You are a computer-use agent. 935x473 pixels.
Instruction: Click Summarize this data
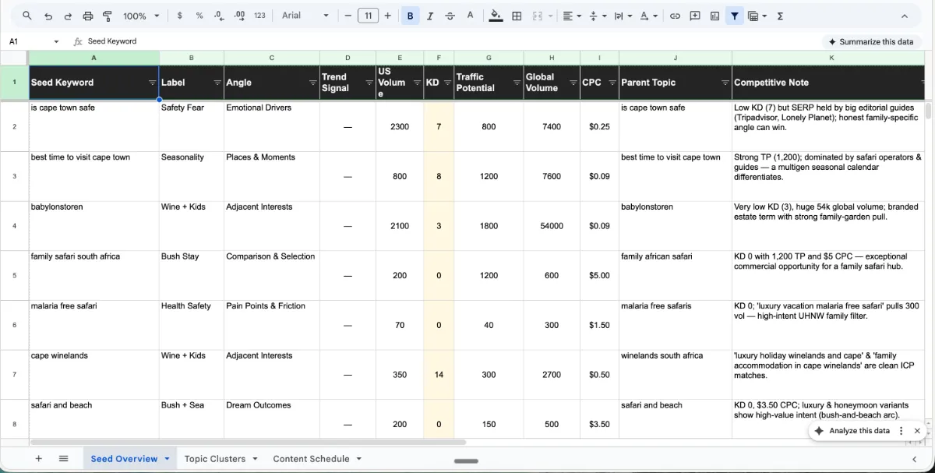[x=870, y=42]
